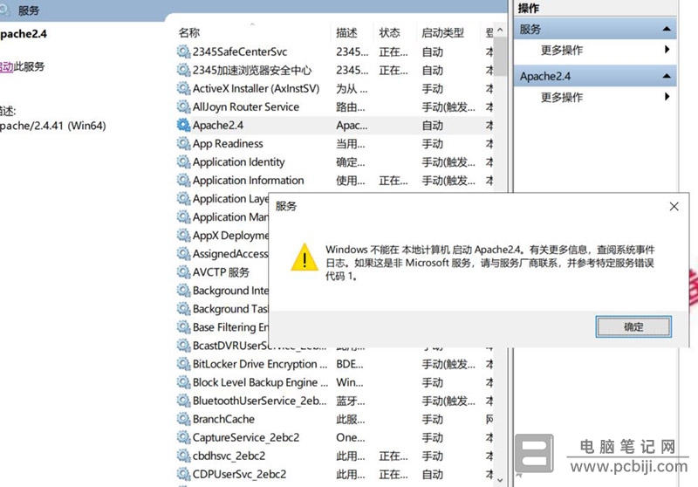Sort services by the 描述 column header
The image size is (698, 487).
346,32
